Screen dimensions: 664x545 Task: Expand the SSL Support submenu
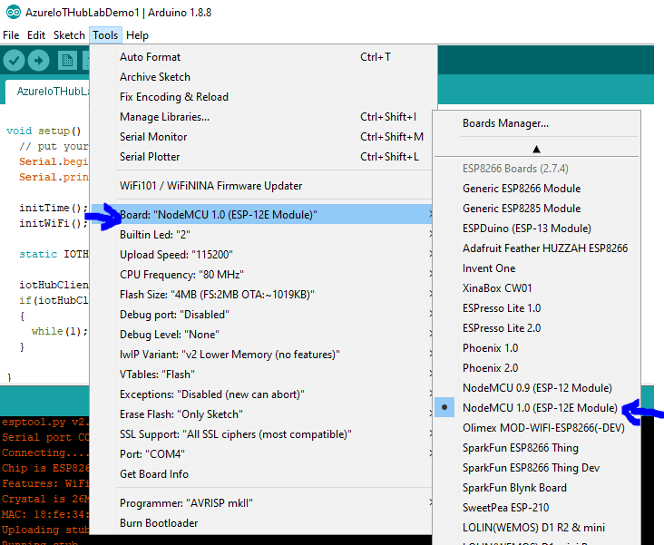tap(263, 433)
